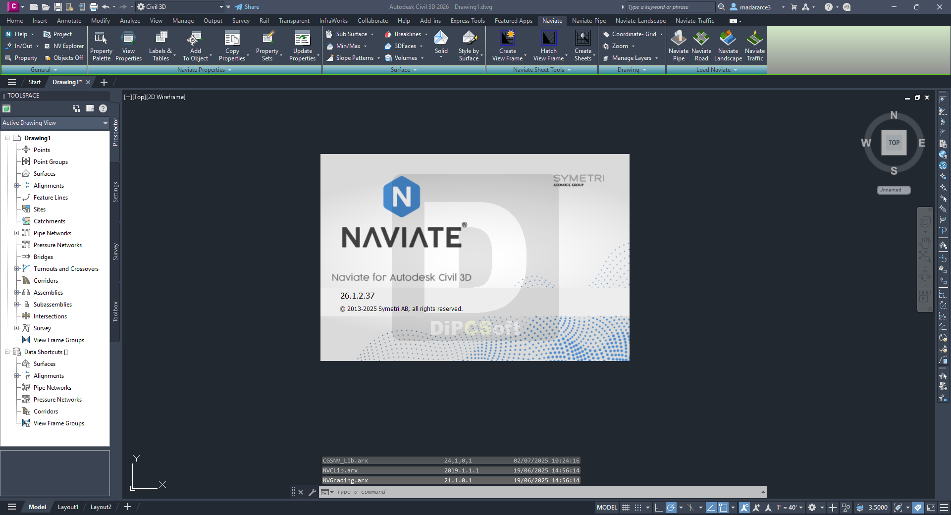
Task: Click the Slope Patterns button
Action: point(353,58)
